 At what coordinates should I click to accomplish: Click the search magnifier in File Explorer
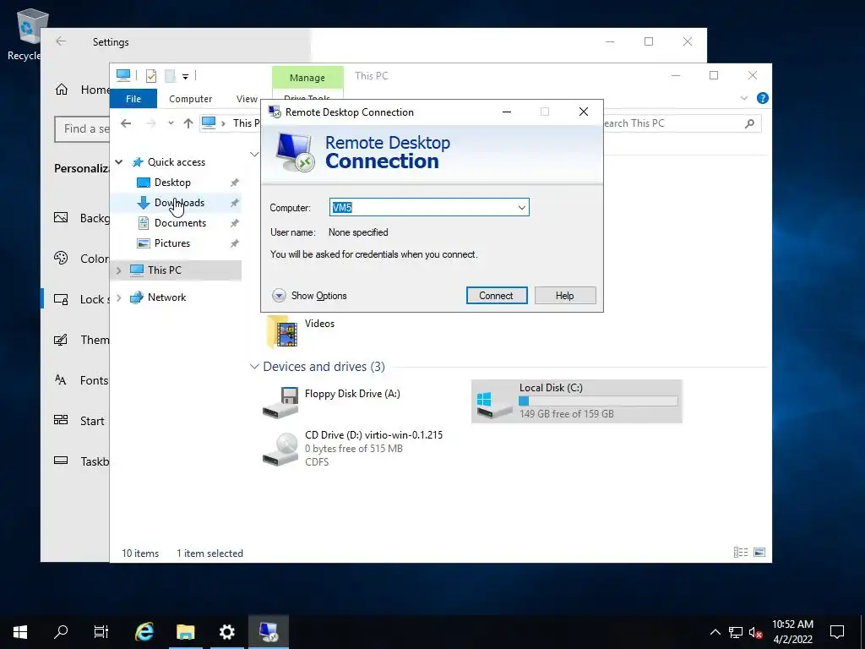(x=749, y=123)
